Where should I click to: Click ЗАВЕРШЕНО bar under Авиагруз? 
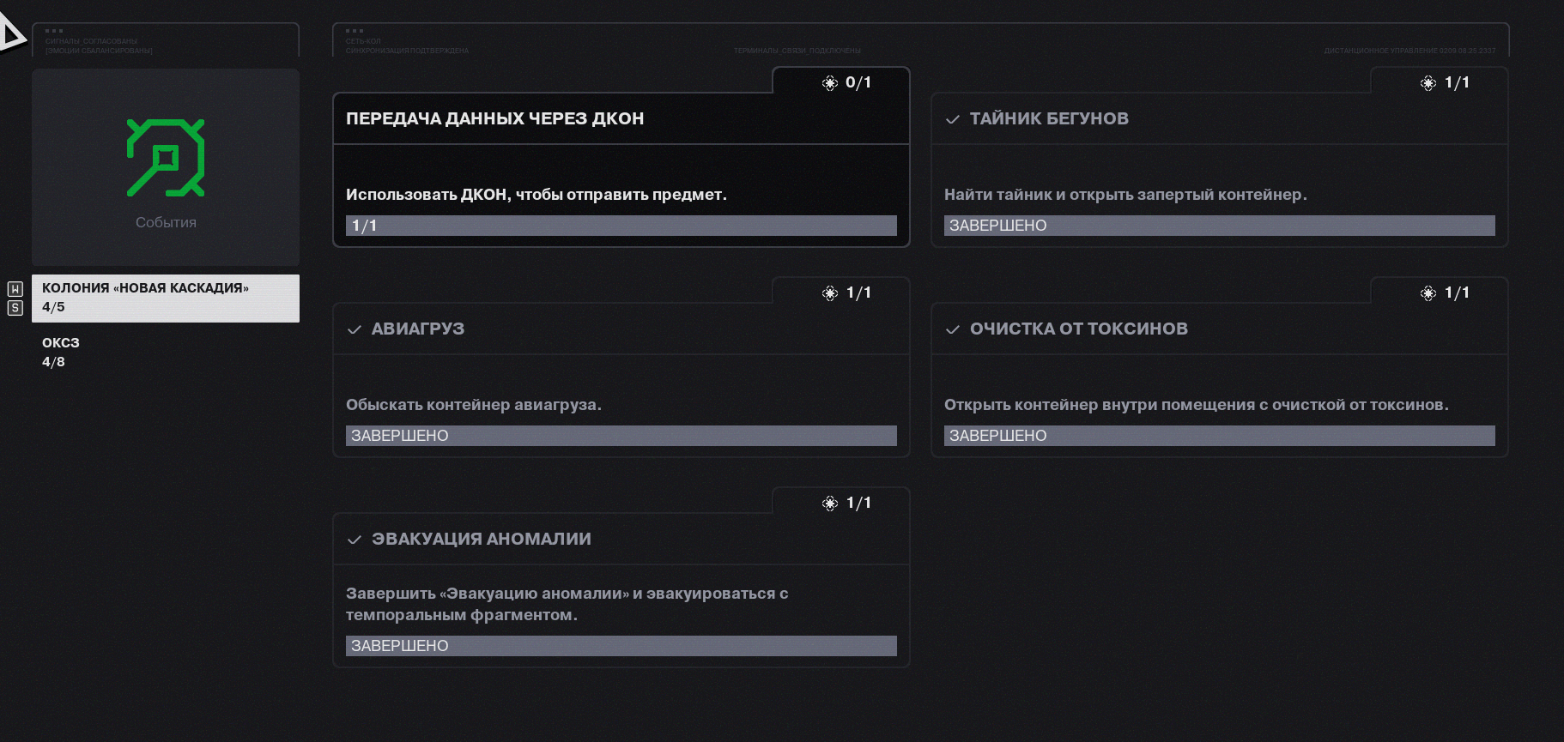pos(621,436)
